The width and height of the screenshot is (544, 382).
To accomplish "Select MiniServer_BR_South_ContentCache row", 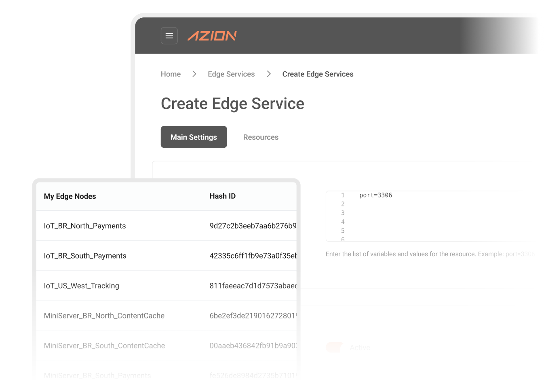I will pos(166,346).
